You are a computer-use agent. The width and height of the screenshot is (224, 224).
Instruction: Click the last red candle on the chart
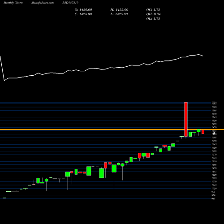pyautogui.click(x=203, y=132)
